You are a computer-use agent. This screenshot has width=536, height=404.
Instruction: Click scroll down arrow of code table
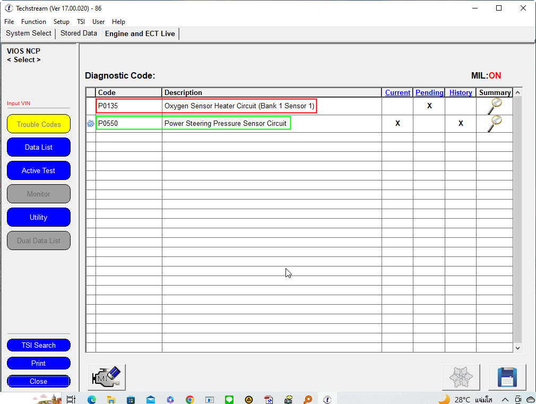[517, 348]
